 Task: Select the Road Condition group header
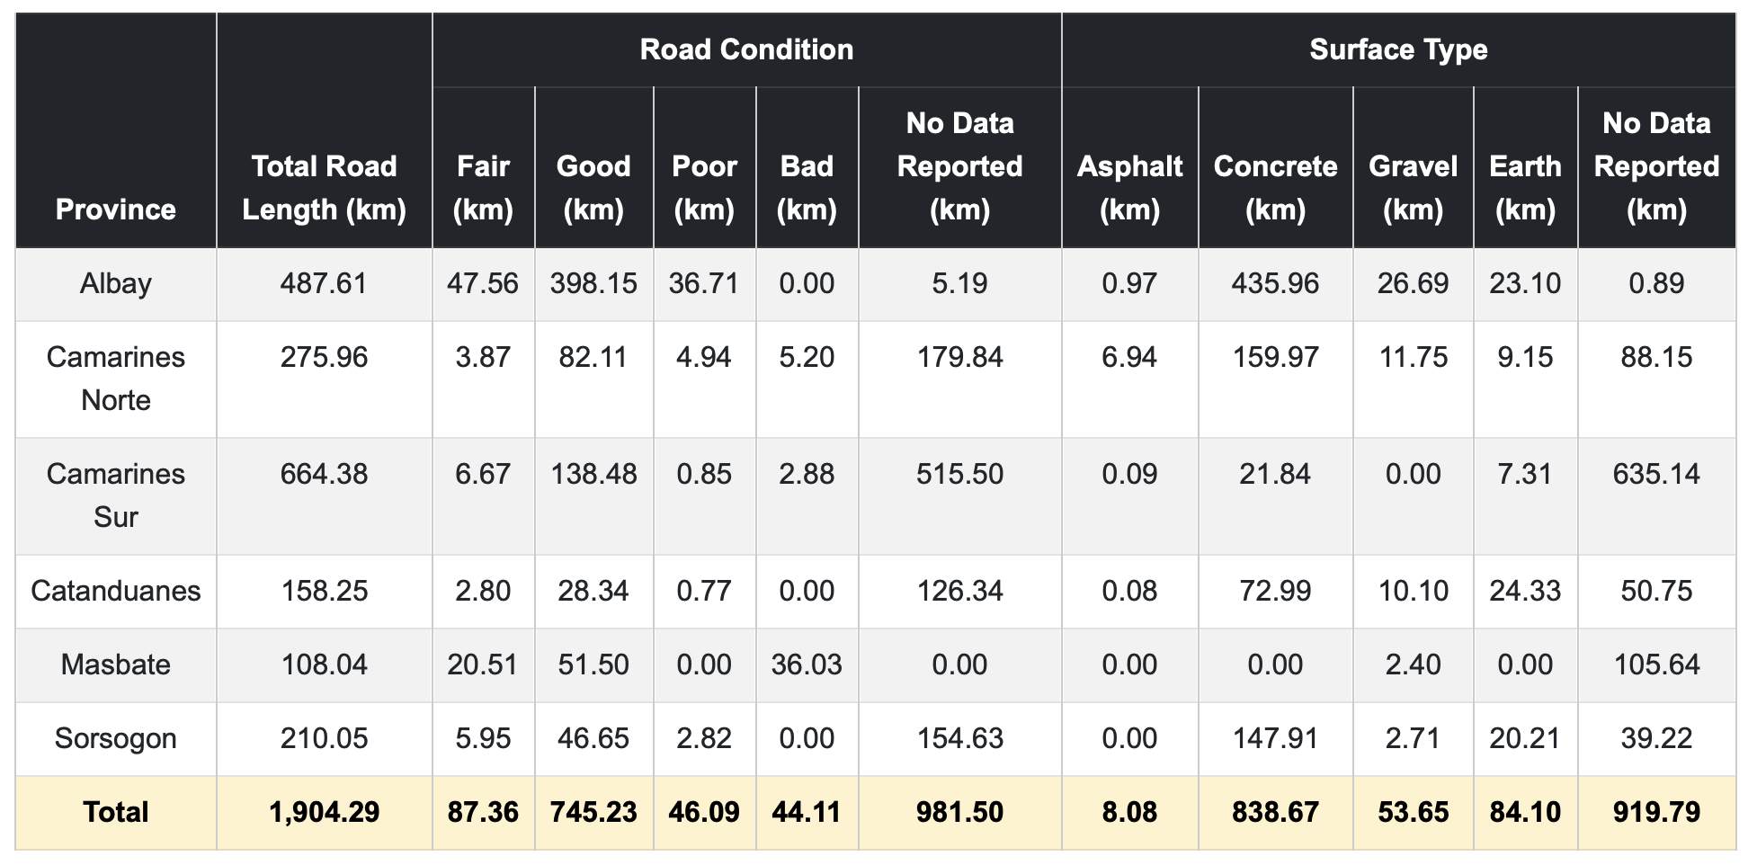746,49
